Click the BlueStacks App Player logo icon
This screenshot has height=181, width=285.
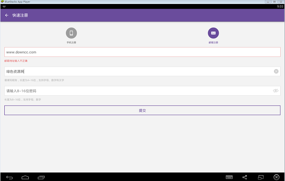tap(2, 2)
